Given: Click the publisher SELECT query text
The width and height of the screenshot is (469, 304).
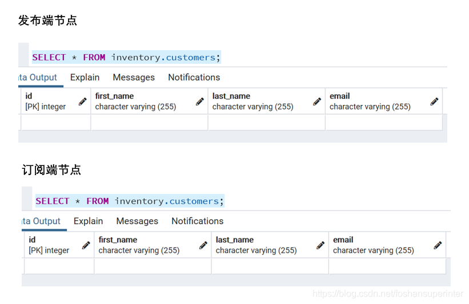Looking at the screenshot, I should (126, 58).
